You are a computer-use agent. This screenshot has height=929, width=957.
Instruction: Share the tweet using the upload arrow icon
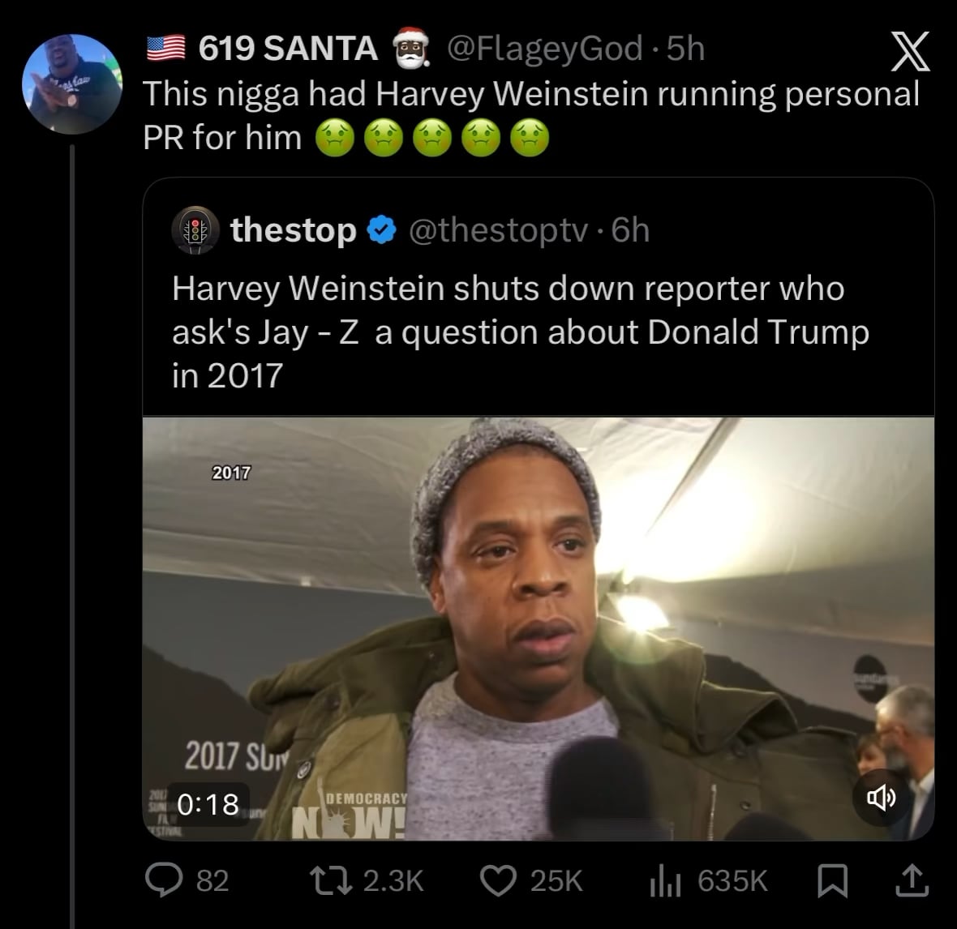pyautogui.click(x=910, y=880)
